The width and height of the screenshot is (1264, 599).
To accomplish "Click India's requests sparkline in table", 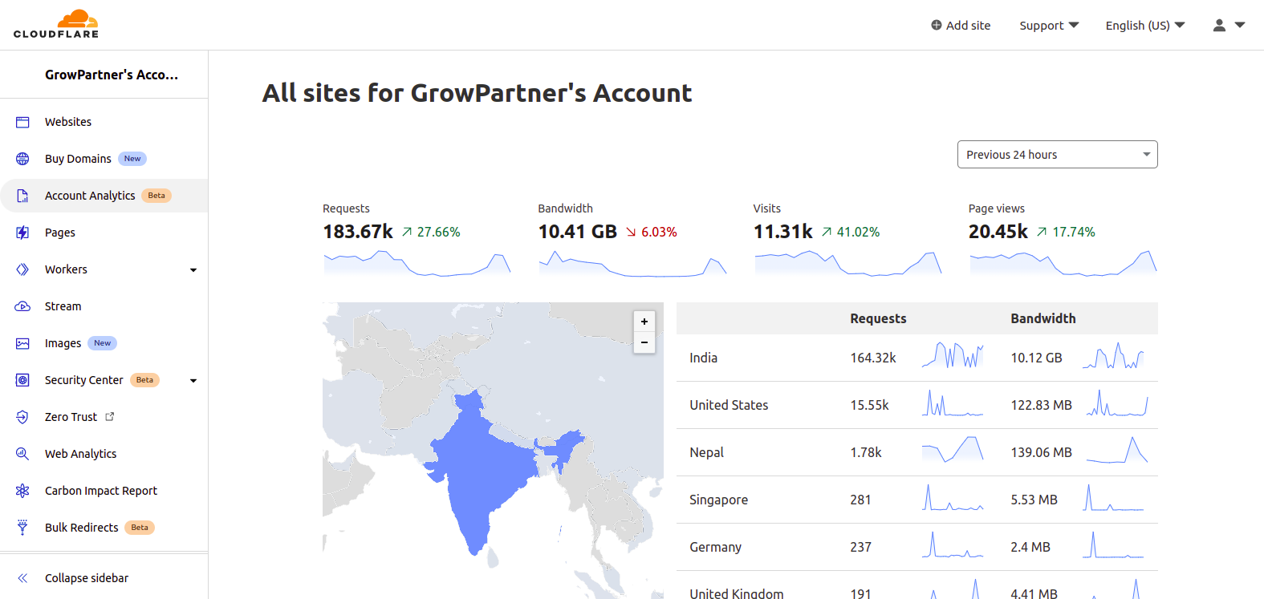I will tap(953, 355).
